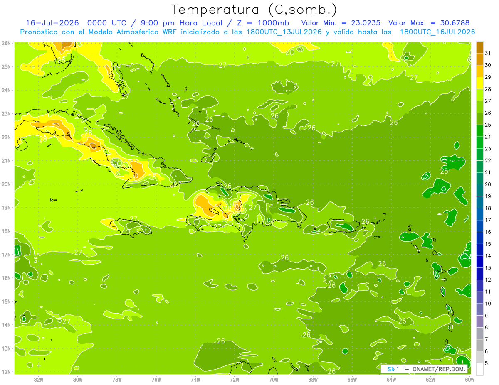
Task: Click the "25" contour label on the map
Action: coord(444,171)
